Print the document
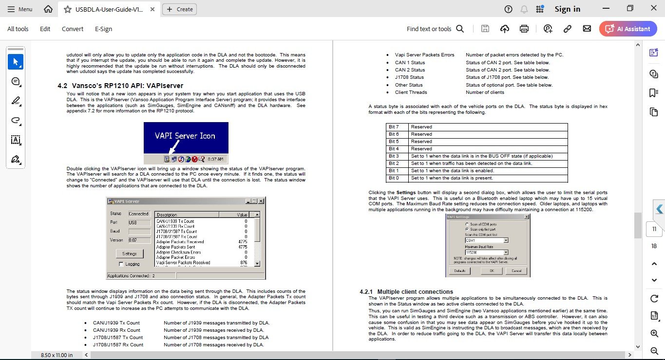 click(524, 29)
